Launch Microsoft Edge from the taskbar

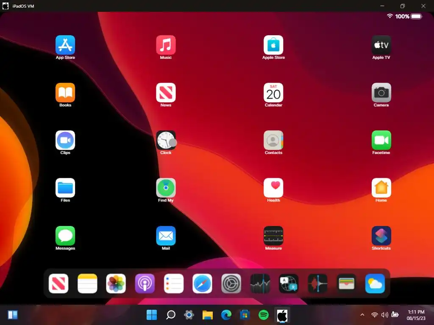pyautogui.click(x=226, y=315)
